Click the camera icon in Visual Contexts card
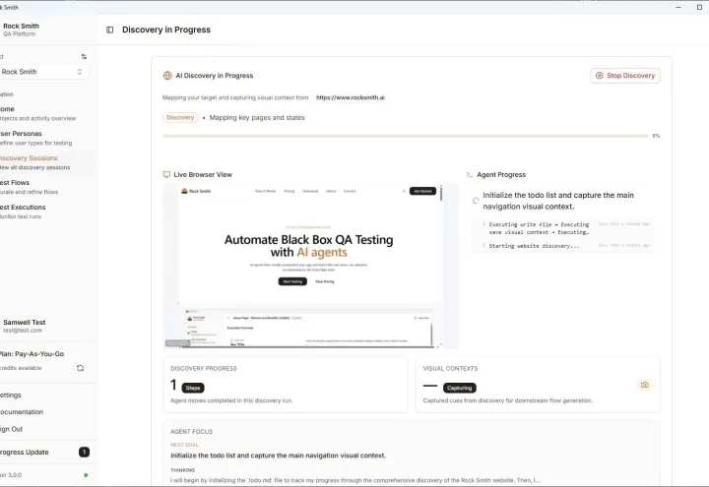The width and height of the screenshot is (709, 487). tap(644, 385)
